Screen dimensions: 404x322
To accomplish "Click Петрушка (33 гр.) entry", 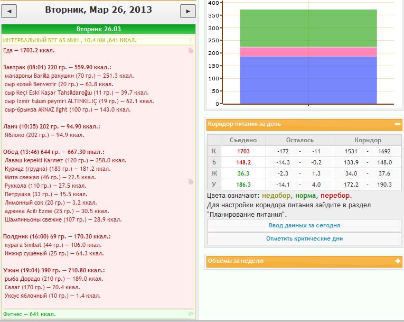I will pyautogui.click(x=46, y=194).
